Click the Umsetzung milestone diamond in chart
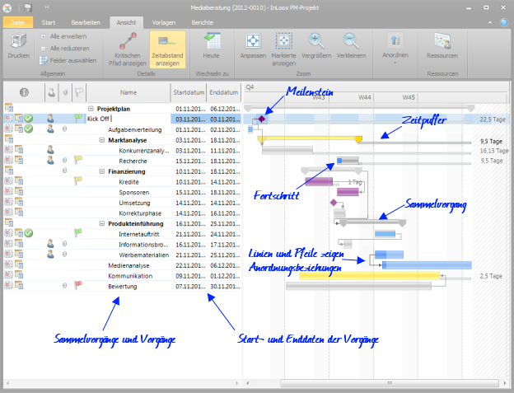 pyautogui.click(x=334, y=203)
